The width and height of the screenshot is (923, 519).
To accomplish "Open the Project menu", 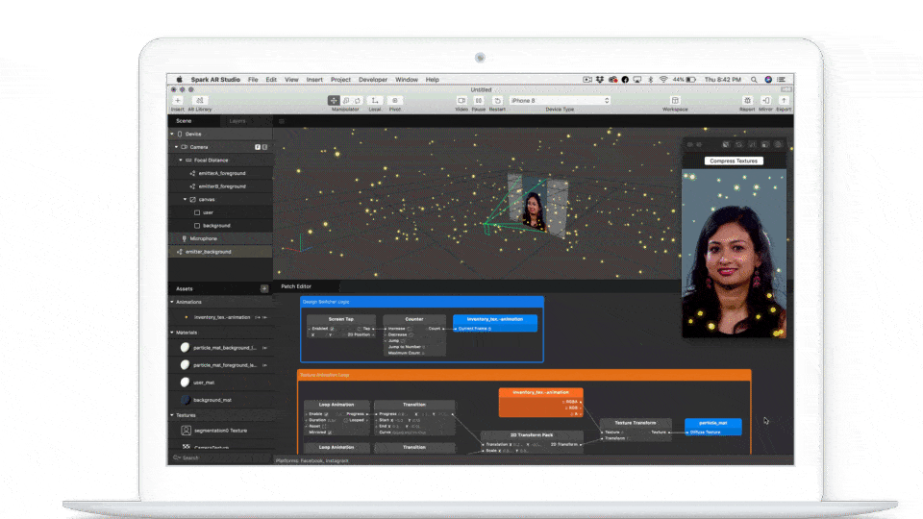I will tap(340, 80).
